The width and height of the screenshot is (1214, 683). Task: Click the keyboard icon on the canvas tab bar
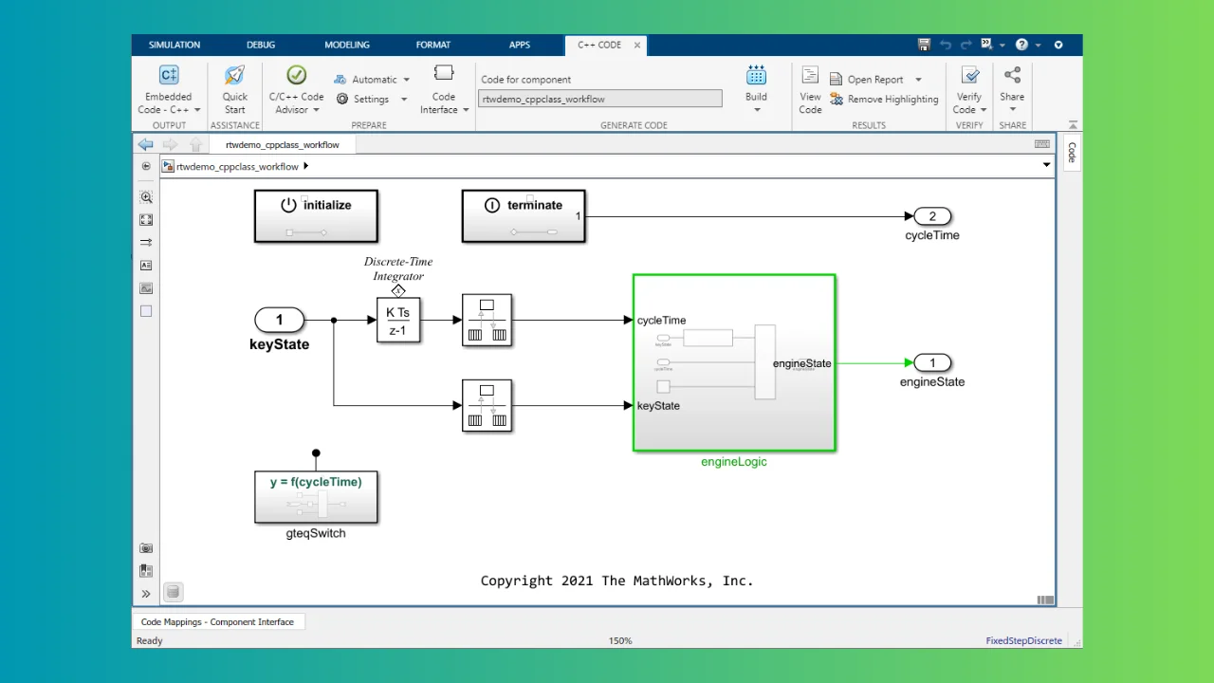(1042, 144)
